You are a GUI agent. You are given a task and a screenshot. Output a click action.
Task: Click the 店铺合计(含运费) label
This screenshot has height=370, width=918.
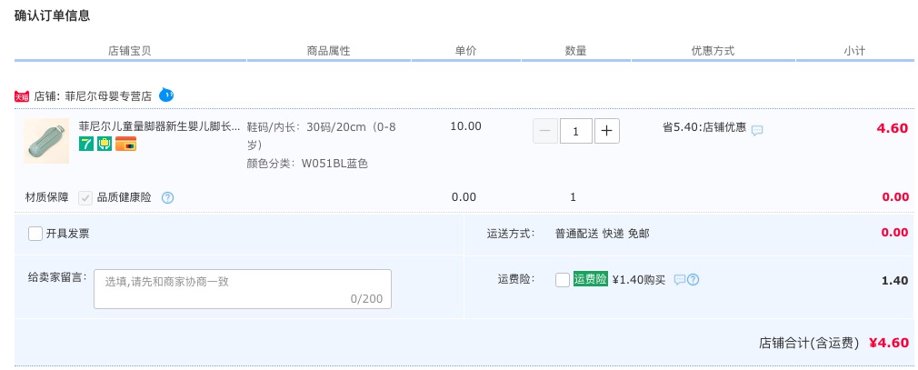809,343
